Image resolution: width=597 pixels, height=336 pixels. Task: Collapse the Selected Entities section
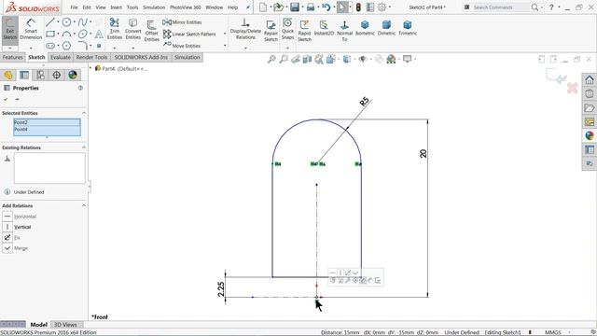pos(84,113)
